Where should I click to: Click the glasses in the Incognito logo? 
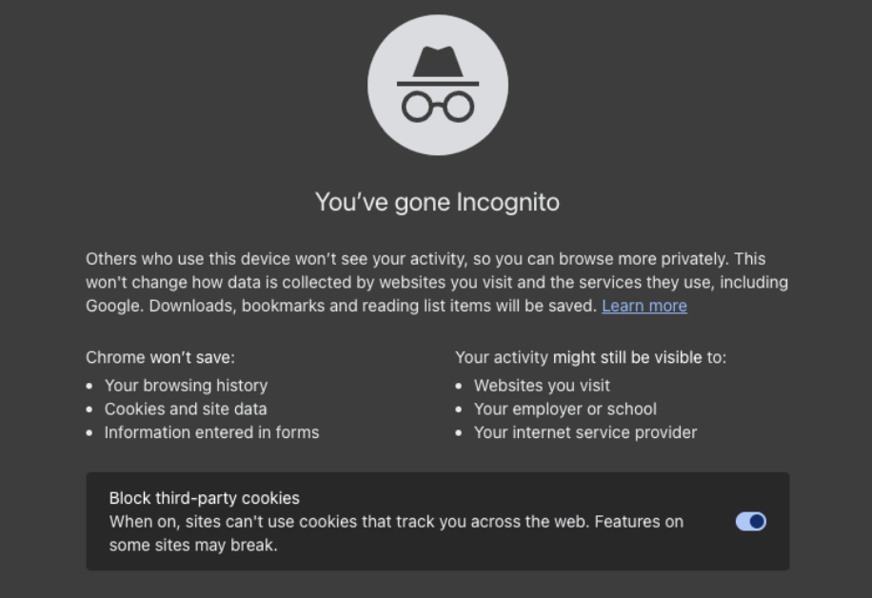[438, 105]
